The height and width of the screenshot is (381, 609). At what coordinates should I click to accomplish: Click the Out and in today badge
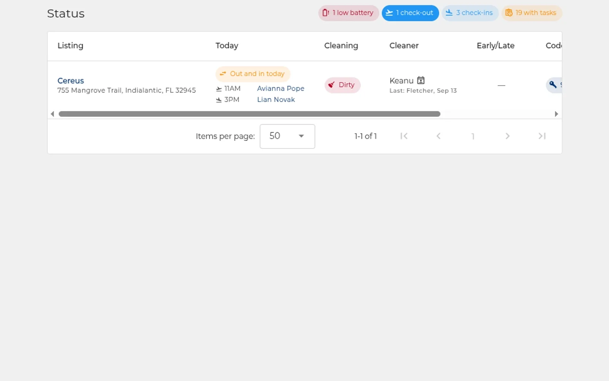point(253,74)
